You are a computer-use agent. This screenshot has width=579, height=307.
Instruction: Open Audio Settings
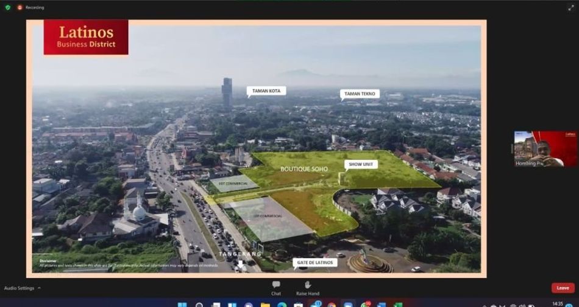tap(20, 288)
